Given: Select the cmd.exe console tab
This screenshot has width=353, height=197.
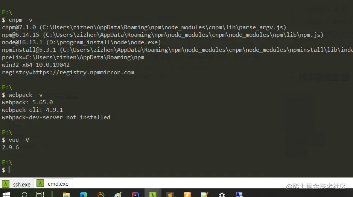Looking at the screenshot, I should (53, 184).
